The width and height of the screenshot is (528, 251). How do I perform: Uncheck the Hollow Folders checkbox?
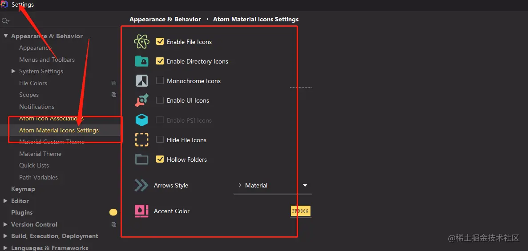click(160, 159)
